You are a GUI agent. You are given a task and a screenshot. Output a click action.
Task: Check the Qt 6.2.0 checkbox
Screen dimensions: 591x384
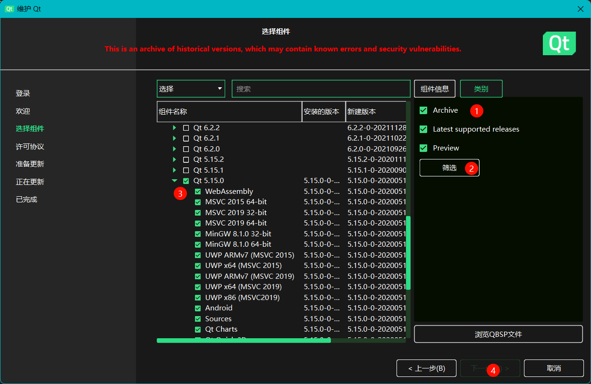[186, 149]
